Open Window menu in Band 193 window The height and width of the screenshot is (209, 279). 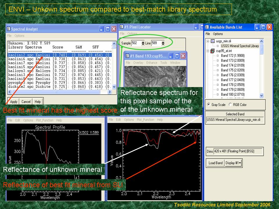point(175,63)
